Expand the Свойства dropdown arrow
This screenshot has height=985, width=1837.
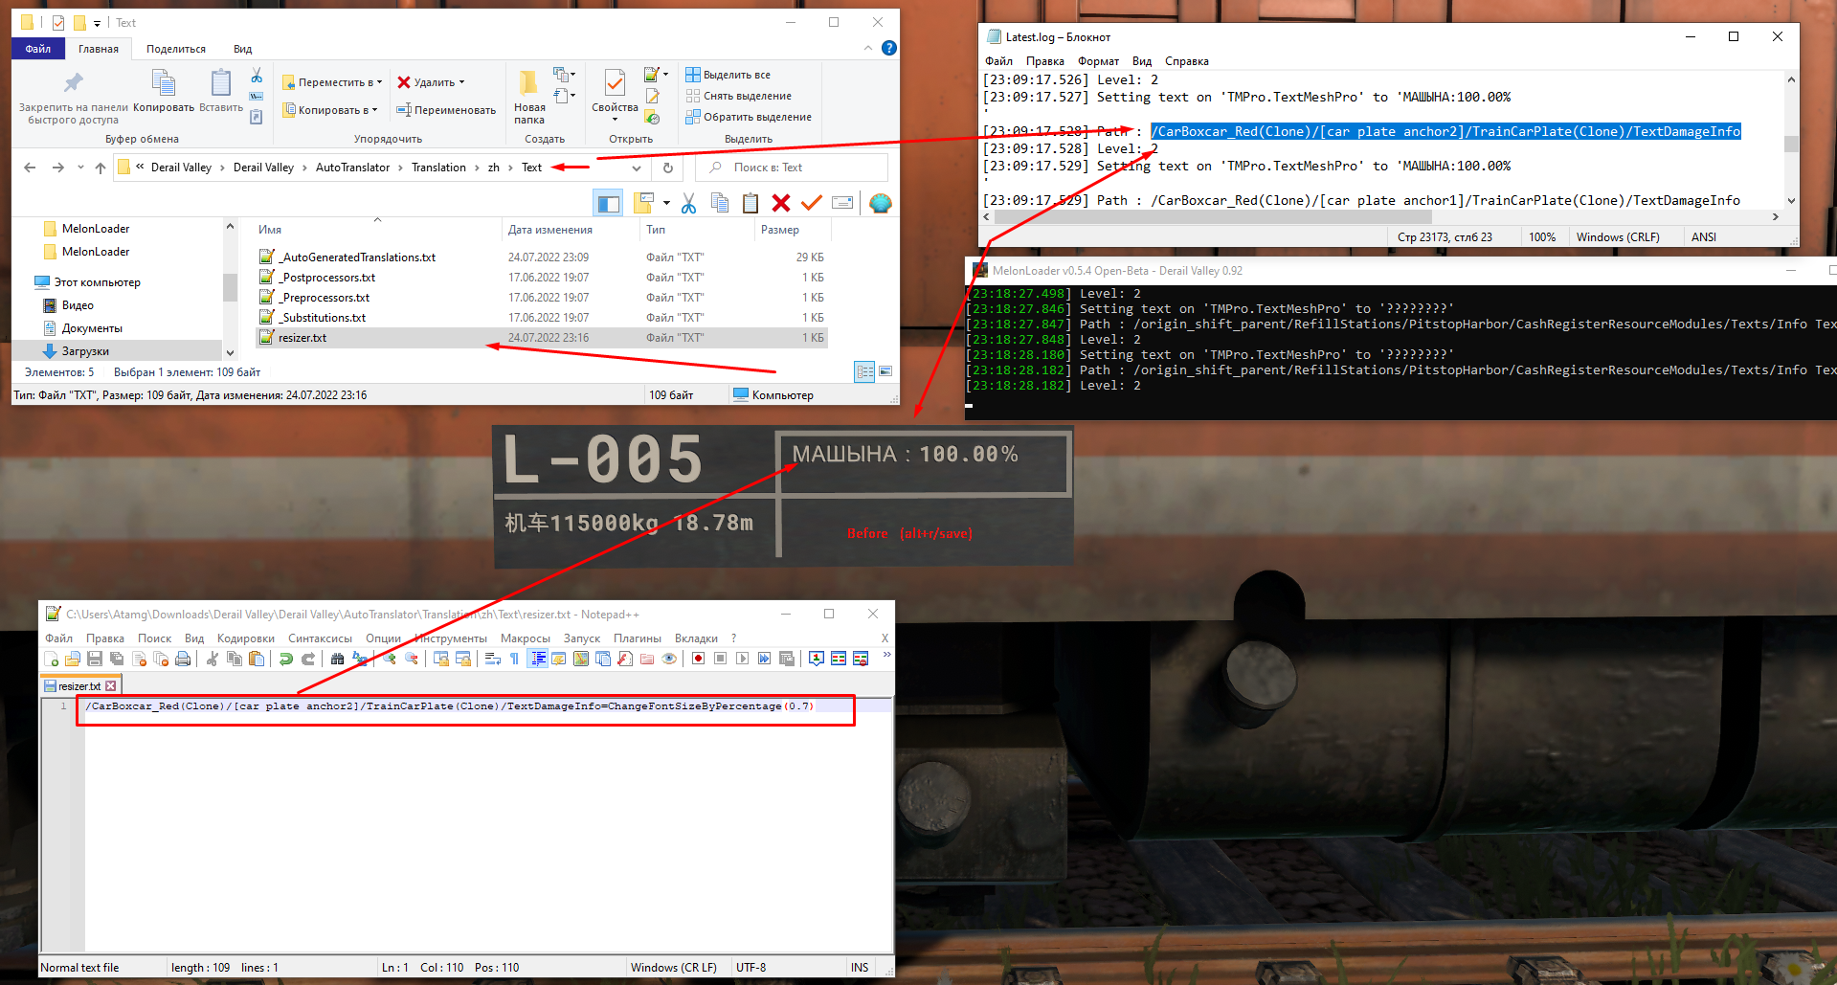(614, 119)
